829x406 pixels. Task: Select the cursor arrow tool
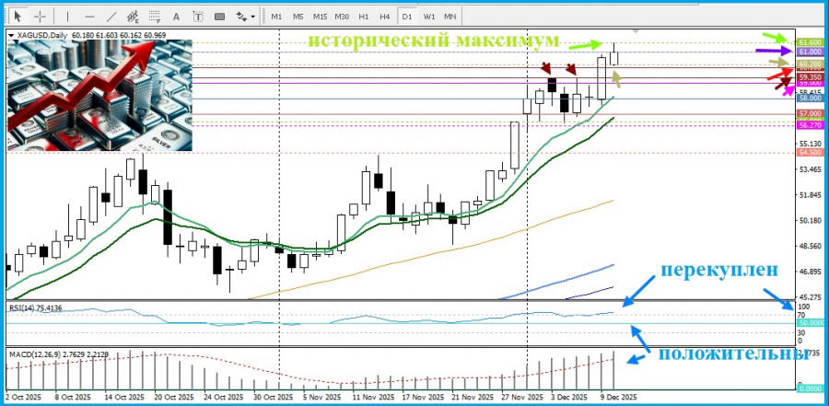coord(18,17)
